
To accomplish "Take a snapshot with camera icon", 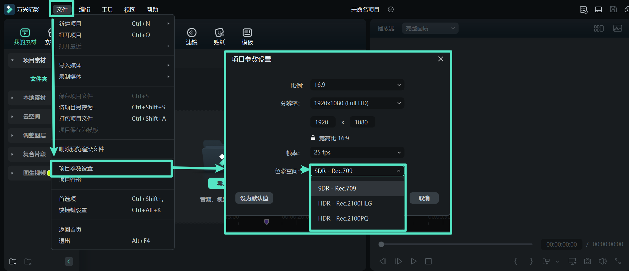I will pyautogui.click(x=588, y=261).
